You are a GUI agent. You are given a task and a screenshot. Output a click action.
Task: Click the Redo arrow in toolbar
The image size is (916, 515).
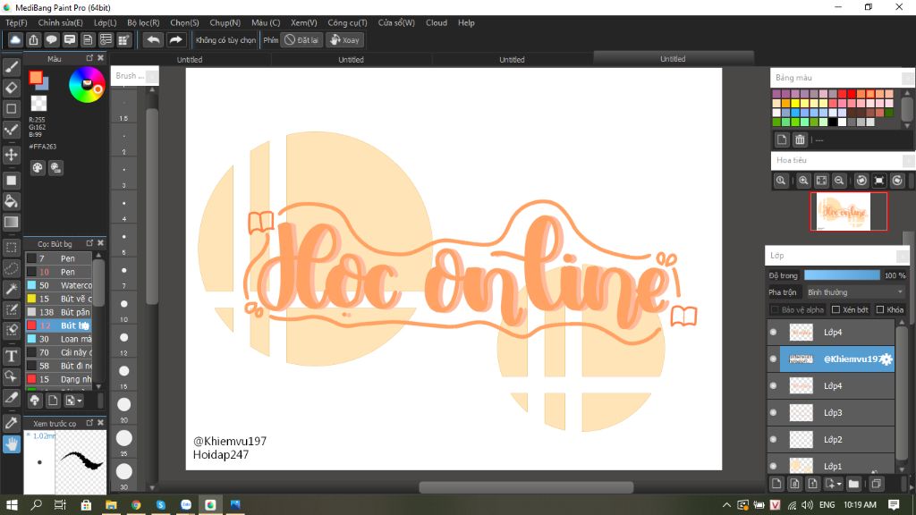pos(175,39)
